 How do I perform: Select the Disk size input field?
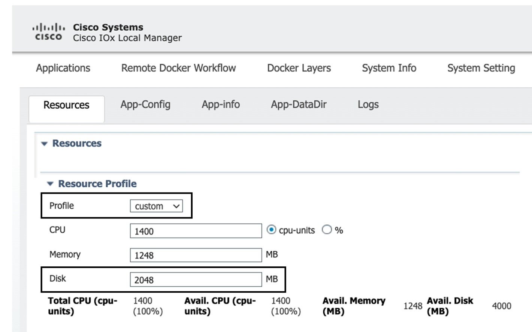(196, 279)
